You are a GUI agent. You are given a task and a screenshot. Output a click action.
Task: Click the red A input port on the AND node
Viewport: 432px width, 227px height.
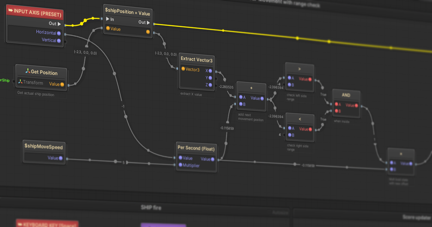[x=337, y=104]
